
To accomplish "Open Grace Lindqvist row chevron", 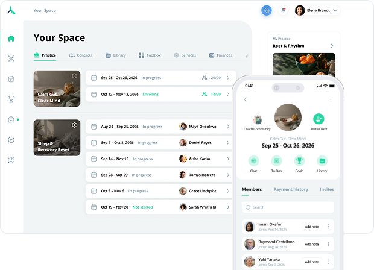I will tap(228, 191).
